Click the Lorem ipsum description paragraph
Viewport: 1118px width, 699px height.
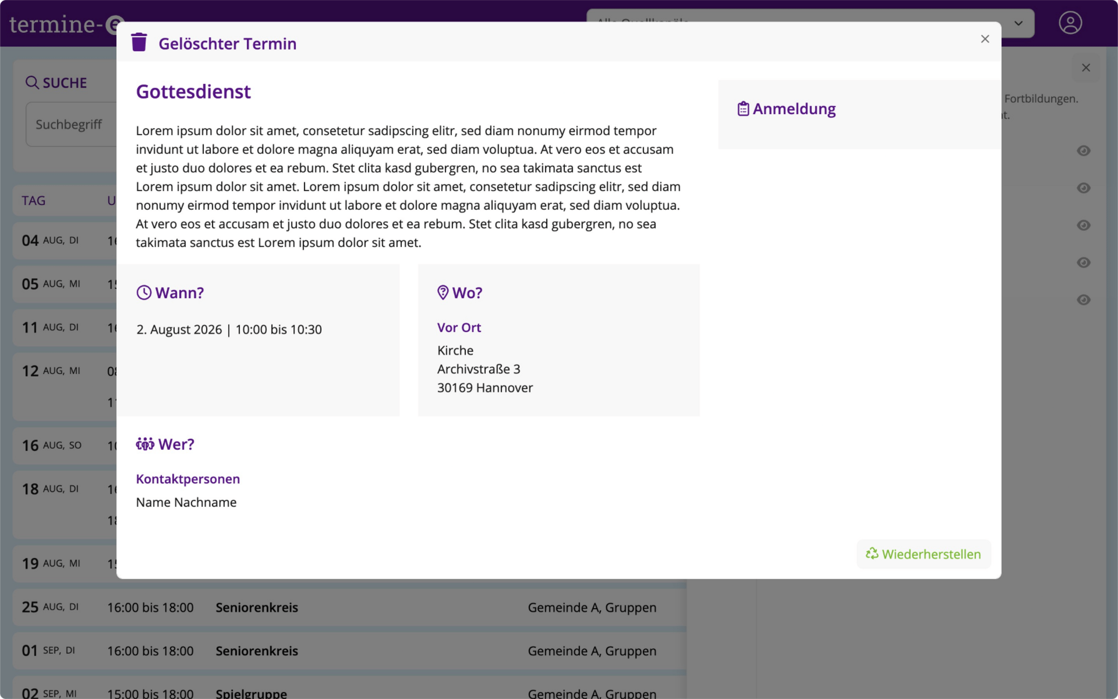(x=408, y=187)
